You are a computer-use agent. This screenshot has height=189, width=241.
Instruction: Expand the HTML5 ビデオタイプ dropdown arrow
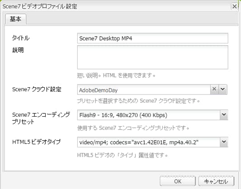click(x=224, y=142)
